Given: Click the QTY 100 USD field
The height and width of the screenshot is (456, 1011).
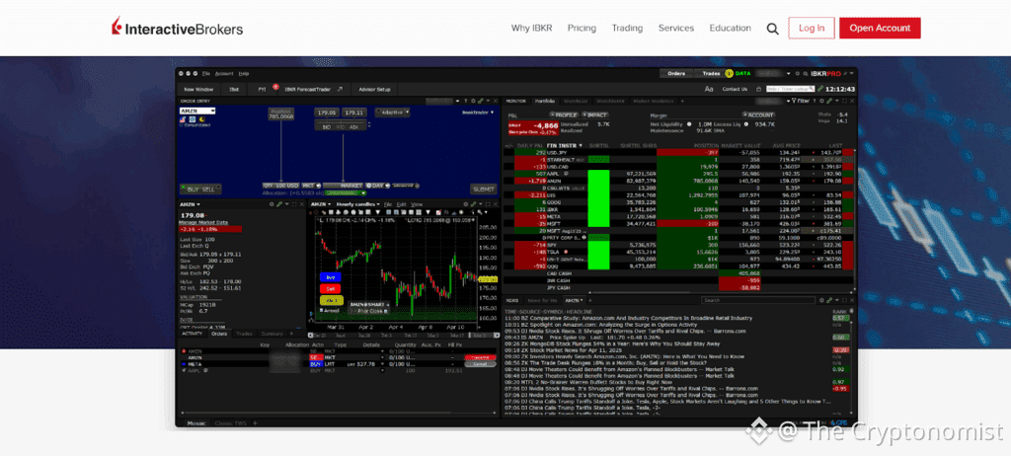Looking at the screenshot, I should pos(281,186).
